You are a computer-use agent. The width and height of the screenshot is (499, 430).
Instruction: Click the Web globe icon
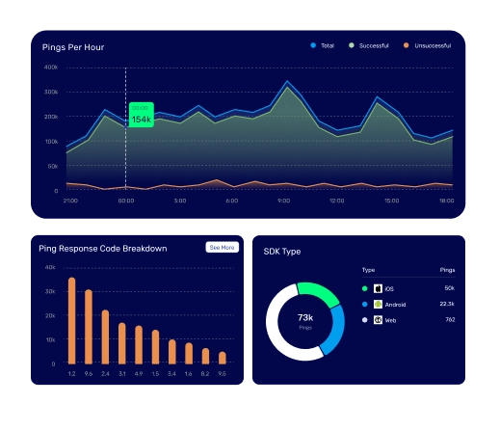pyautogui.click(x=378, y=320)
